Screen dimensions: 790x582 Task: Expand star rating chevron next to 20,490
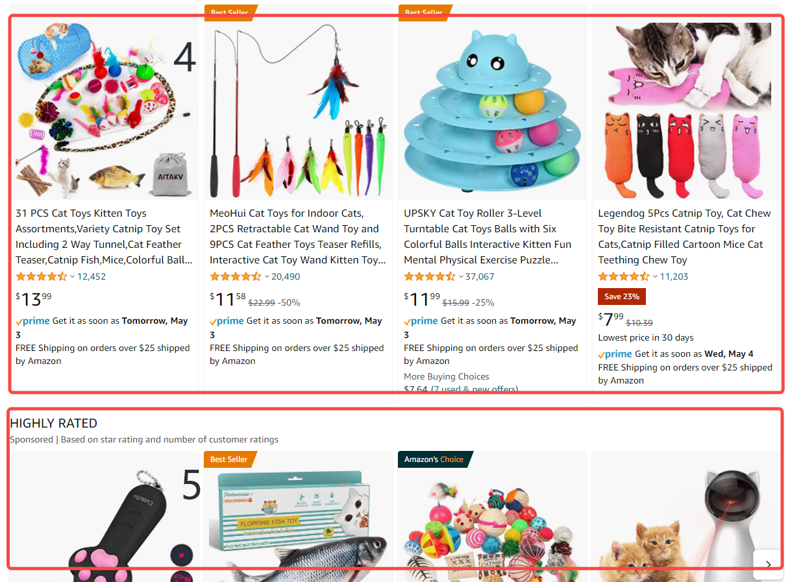point(266,276)
